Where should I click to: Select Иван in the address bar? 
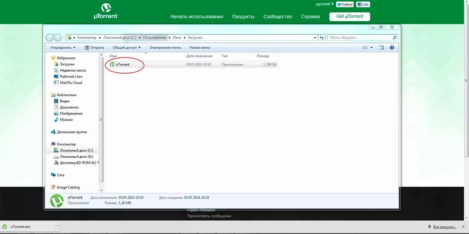click(177, 37)
